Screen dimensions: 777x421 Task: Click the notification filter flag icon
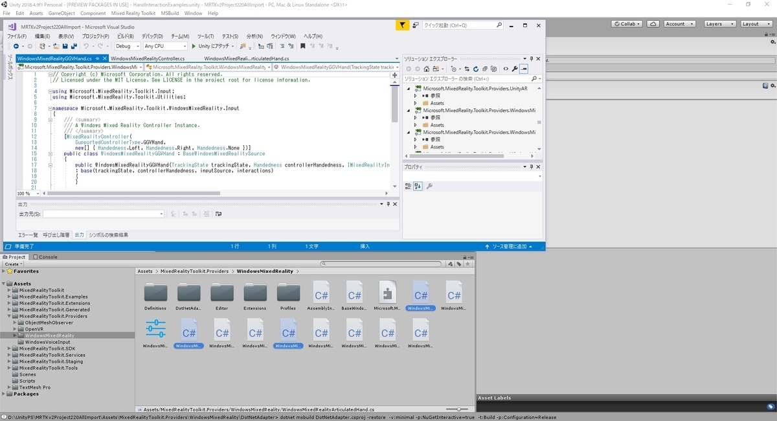pos(402,25)
